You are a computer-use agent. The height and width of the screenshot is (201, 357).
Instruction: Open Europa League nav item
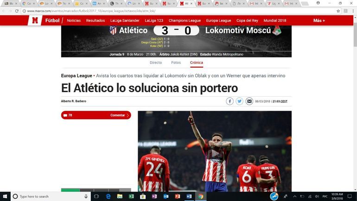[218, 20]
